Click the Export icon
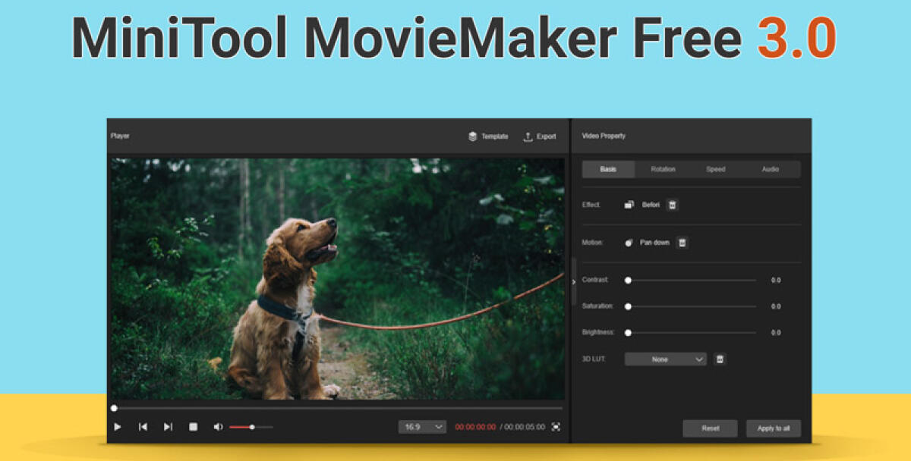 pyautogui.click(x=527, y=136)
